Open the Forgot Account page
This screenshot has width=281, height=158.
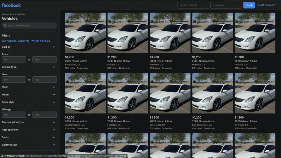pyautogui.click(x=266, y=5)
